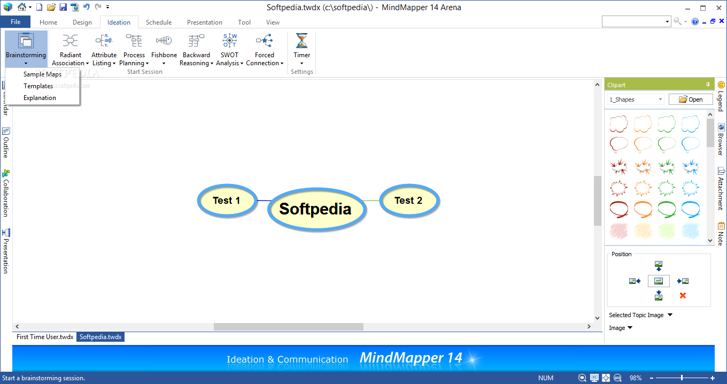Create a new document from quick access toolbar
The width and height of the screenshot is (727, 384).
(x=39, y=7)
